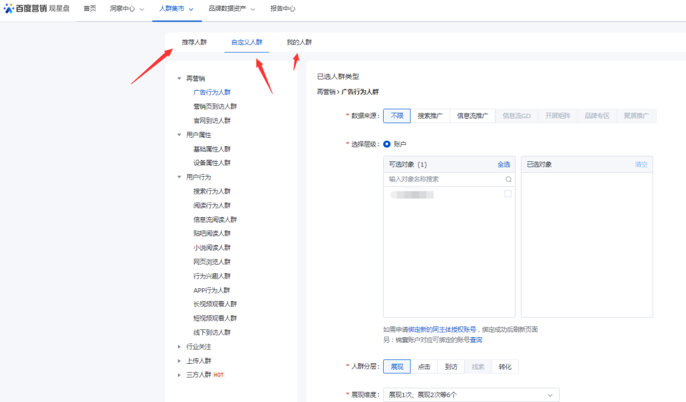Select 广告行为人群 in the tree
The width and height of the screenshot is (686, 402).
pyautogui.click(x=212, y=92)
